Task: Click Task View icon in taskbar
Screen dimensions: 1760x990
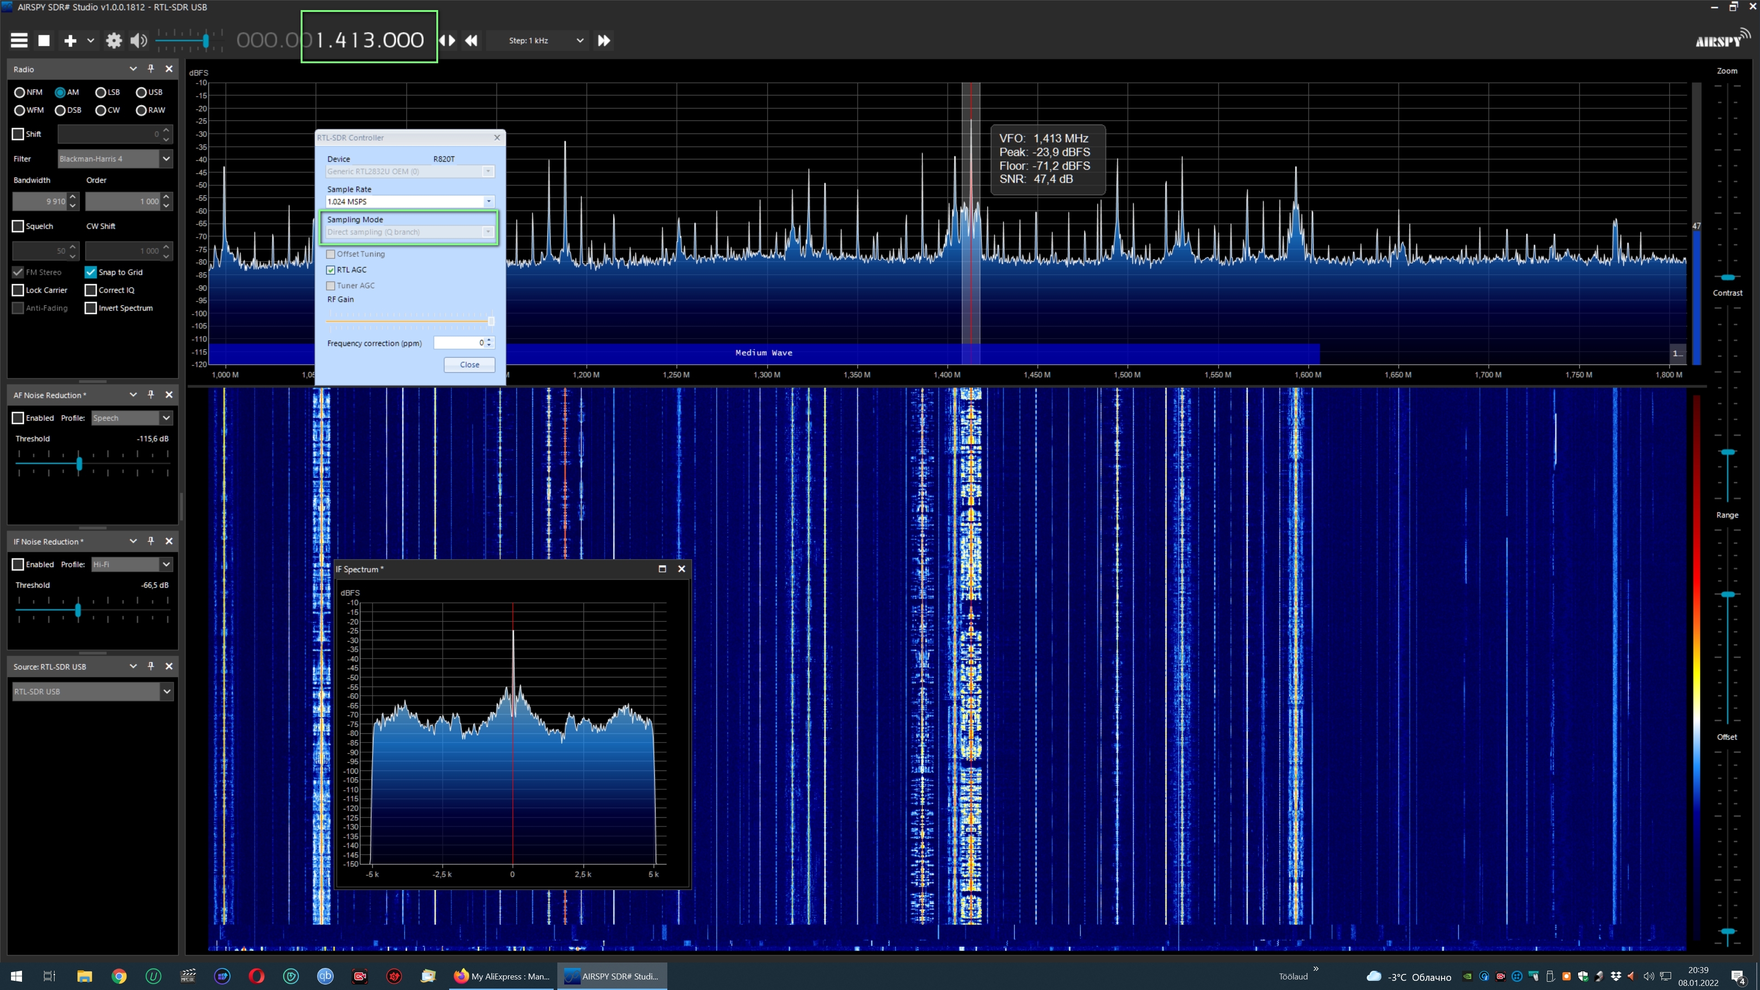Action: pos(49,976)
